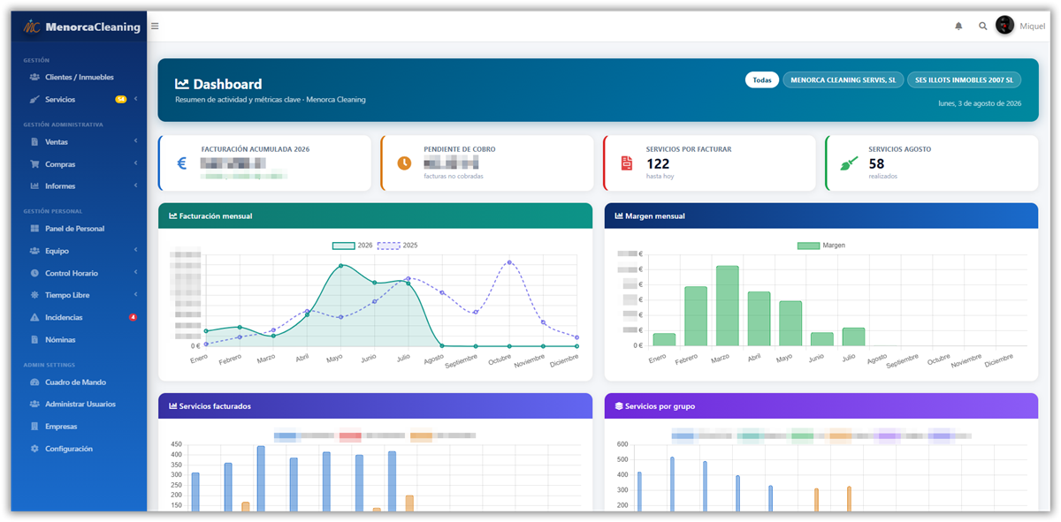1061x522 pixels.
Task: Click the Equipo group icon
Action: 34,251
